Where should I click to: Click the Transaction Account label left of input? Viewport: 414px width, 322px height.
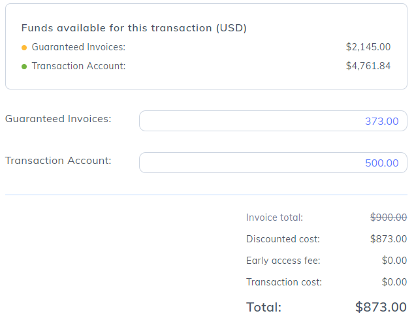[x=58, y=161]
